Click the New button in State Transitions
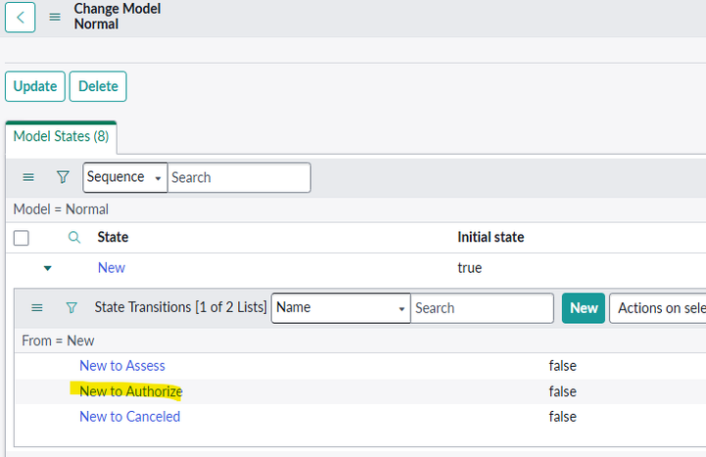Viewport: 706px width, 457px height. (x=583, y=307)
